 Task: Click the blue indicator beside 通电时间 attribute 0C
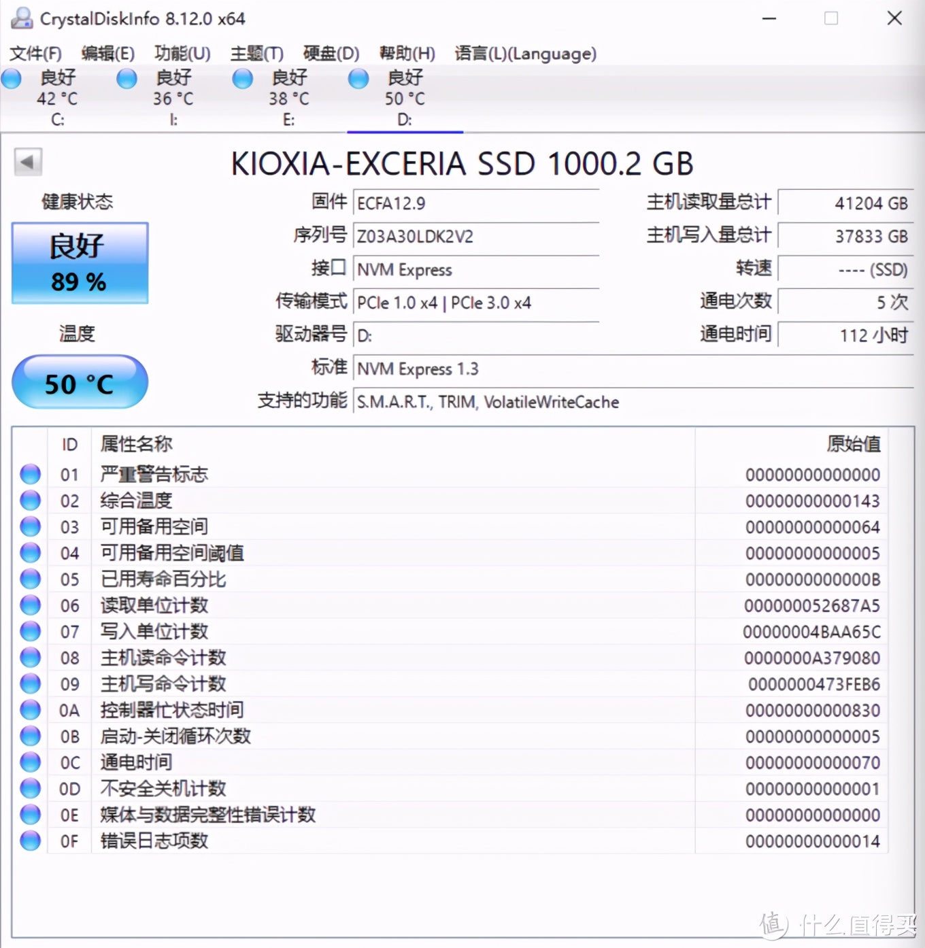click(x=30, y=762)
